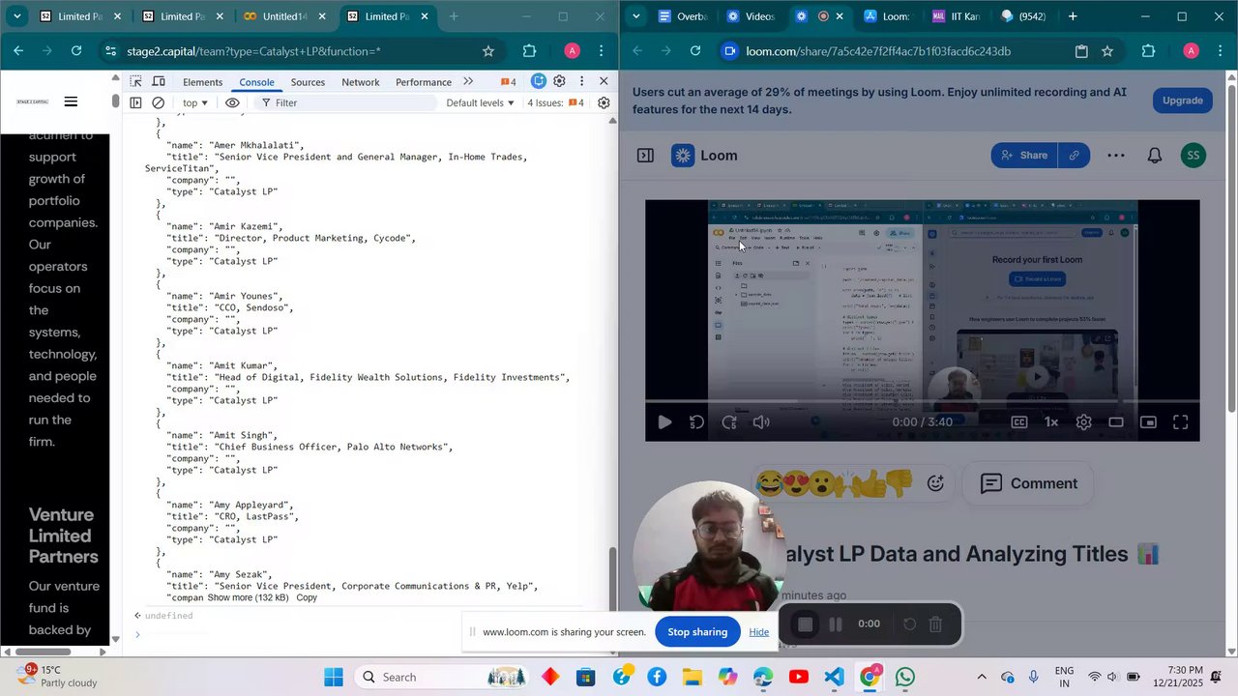Switch to the Elements tab
Image resolution: width=1238 pixels, height=696 pixels.
[202, 82]
